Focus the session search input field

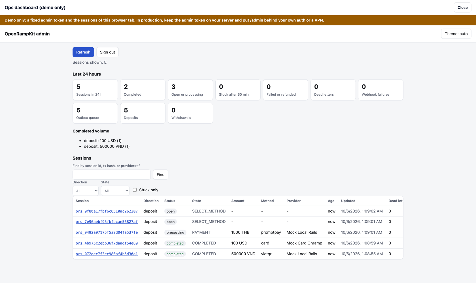112,175
